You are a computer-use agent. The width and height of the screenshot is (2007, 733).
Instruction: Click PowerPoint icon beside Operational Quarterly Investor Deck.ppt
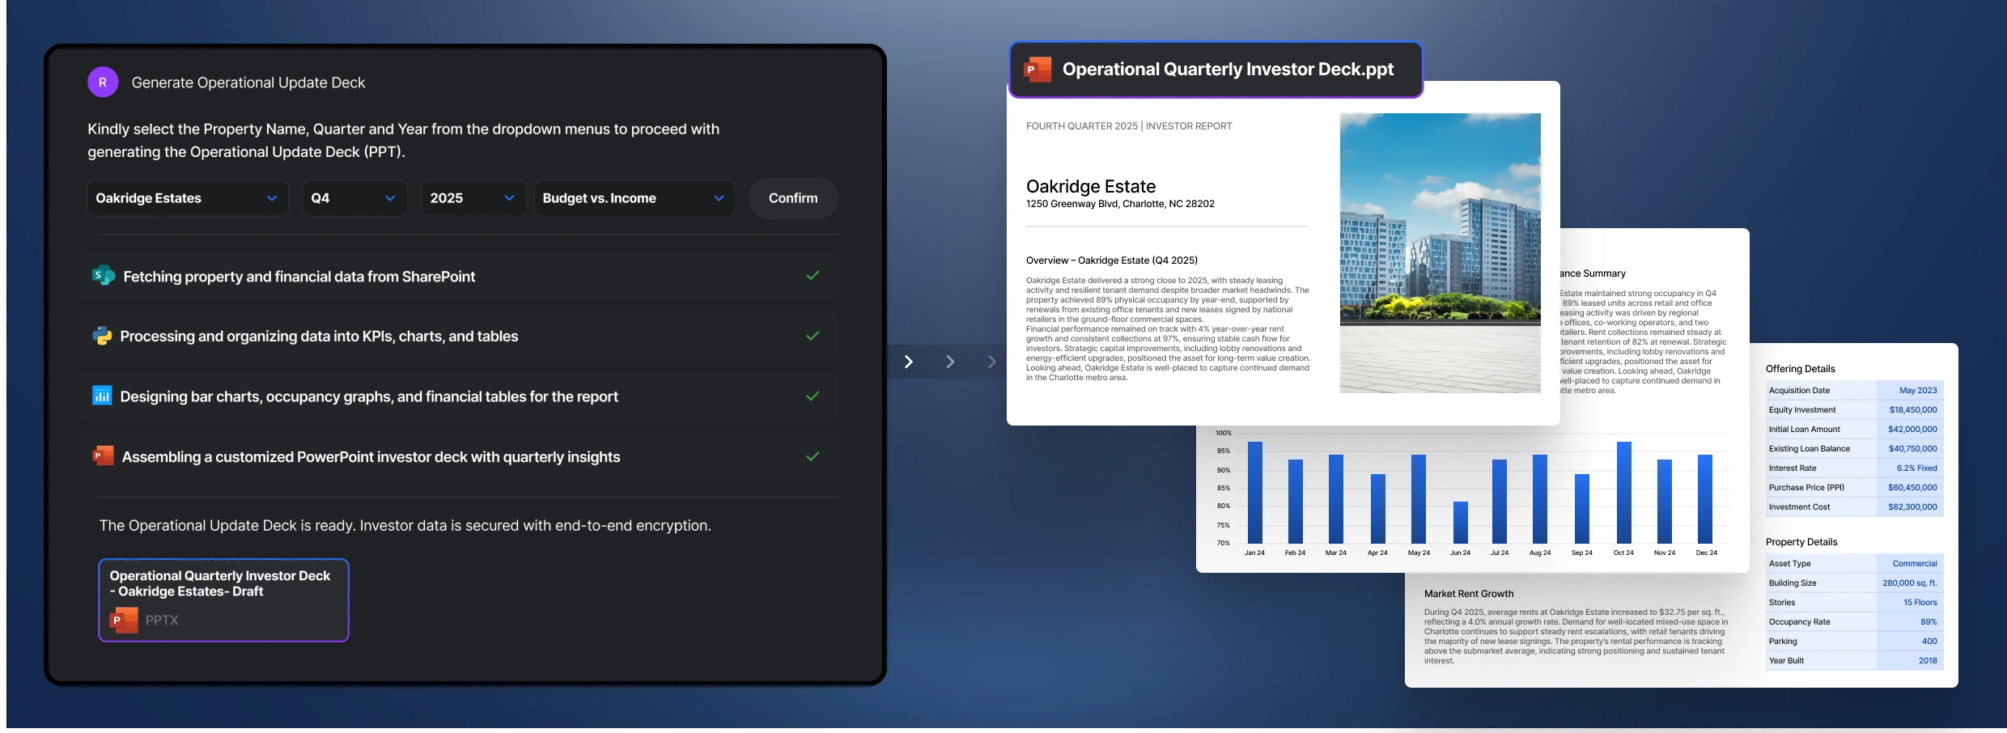[1037, 70]
